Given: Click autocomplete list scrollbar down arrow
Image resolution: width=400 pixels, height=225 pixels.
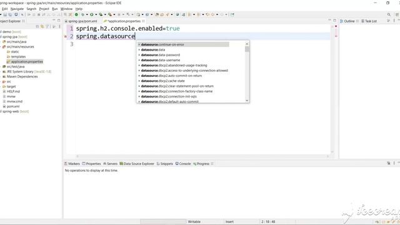Looking at the screenshot, I should 247,101.
